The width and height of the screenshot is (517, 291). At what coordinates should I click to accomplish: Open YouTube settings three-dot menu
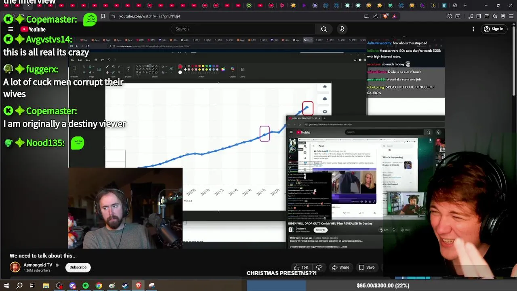(x=473, y=29)
